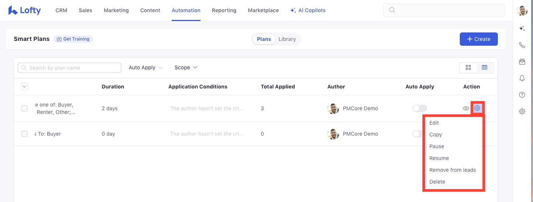Screen dimensions: 533x202
Task: Click the Create button
Action: 478,39
